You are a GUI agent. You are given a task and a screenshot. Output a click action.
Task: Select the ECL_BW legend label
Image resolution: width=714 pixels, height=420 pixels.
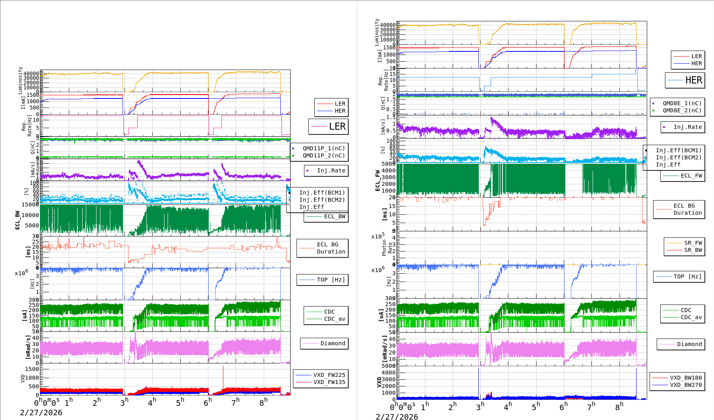pyautogui.click(x=334, y=216)
